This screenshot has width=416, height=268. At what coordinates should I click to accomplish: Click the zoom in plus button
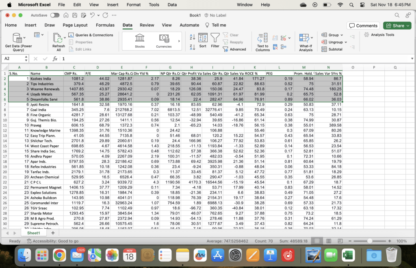pyautogui.click(x=390, y=241)
